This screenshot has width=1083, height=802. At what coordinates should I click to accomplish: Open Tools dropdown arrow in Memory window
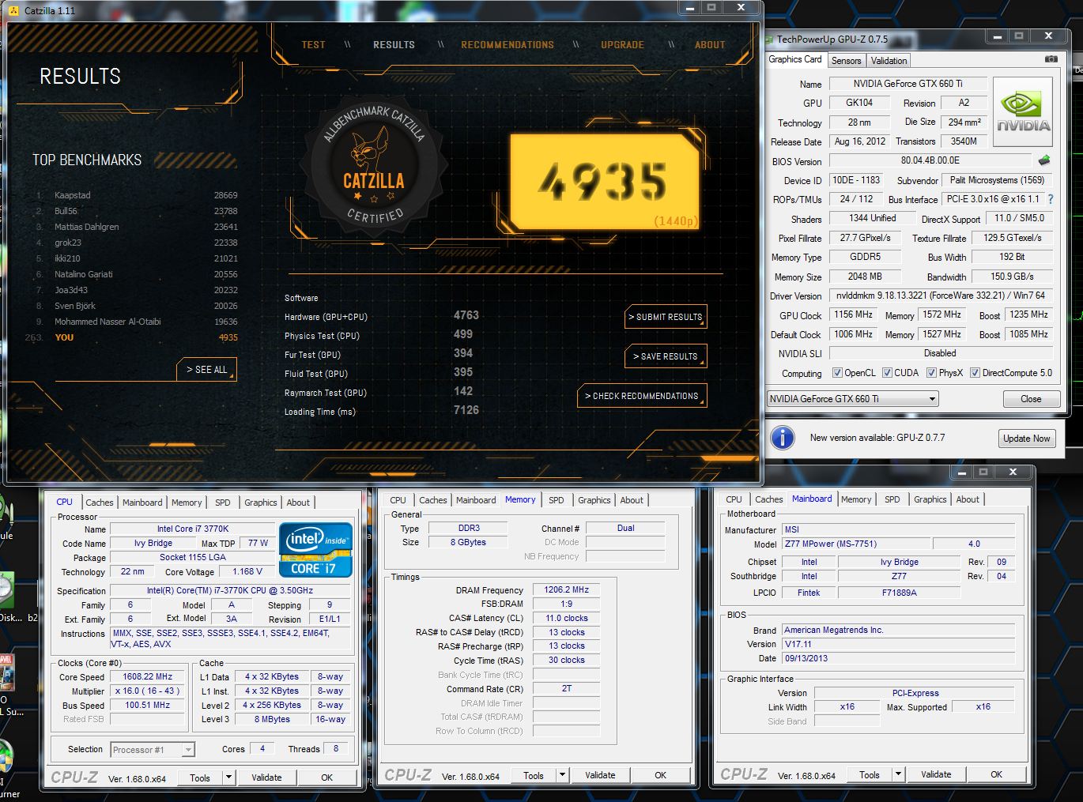[562, 775]
